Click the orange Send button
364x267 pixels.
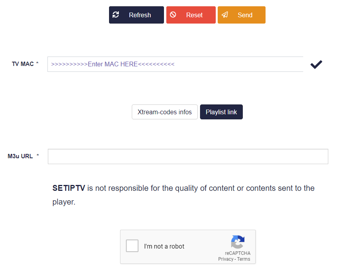[x=242, y=15]
